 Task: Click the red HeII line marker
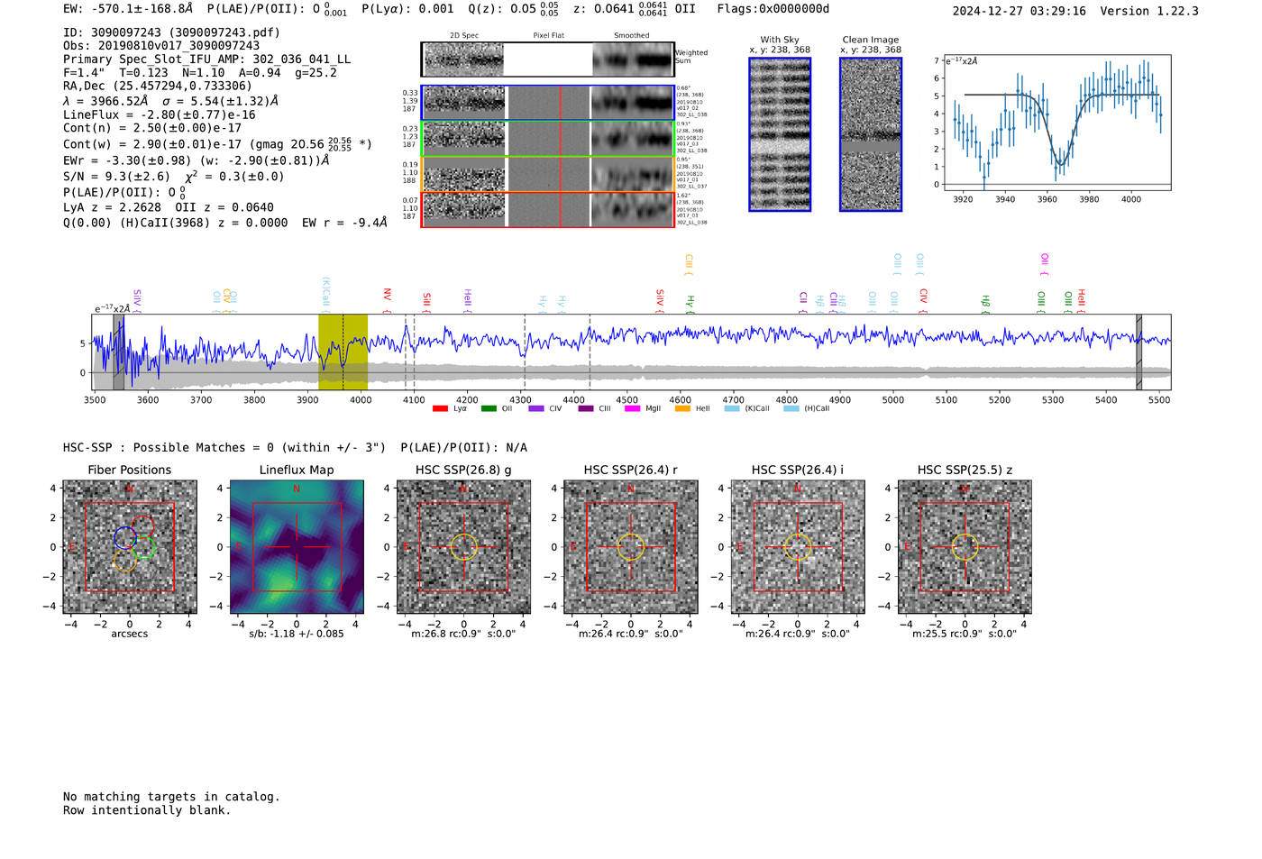(x=1081, y=301)
